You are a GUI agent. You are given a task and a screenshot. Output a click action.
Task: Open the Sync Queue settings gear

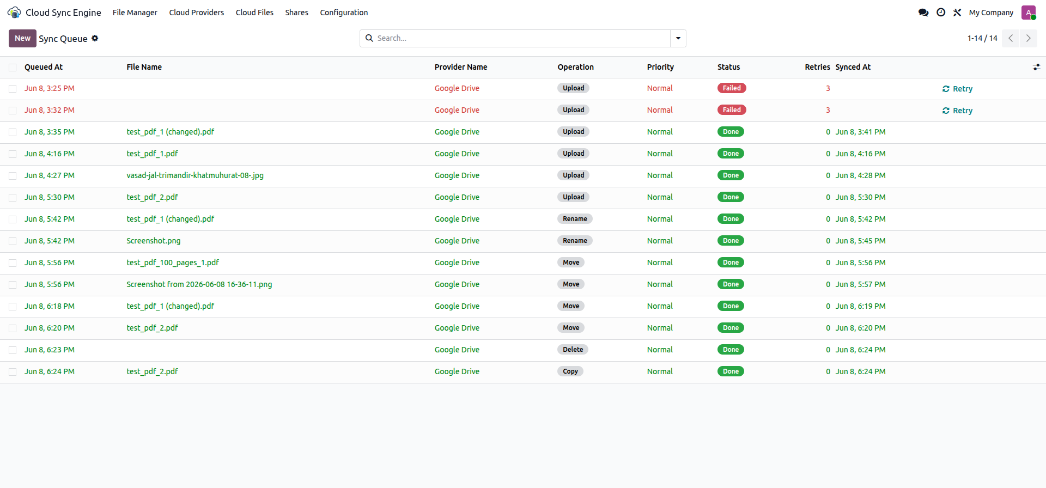[95, 38]
